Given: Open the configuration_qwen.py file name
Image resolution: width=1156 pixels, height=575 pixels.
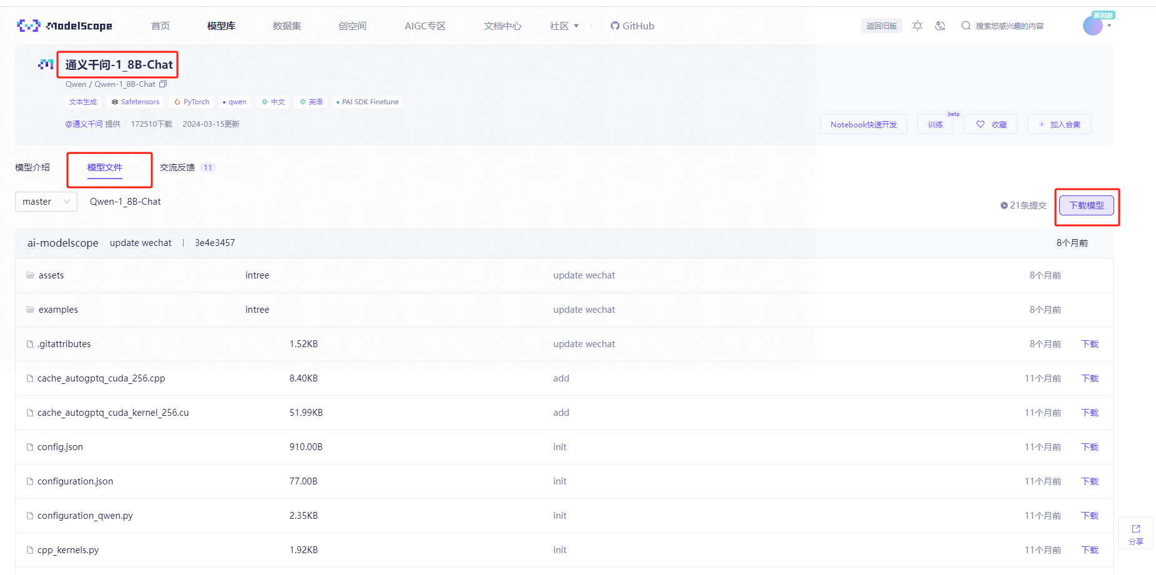Looking at the screenshot, I should [x=85, y=516].
